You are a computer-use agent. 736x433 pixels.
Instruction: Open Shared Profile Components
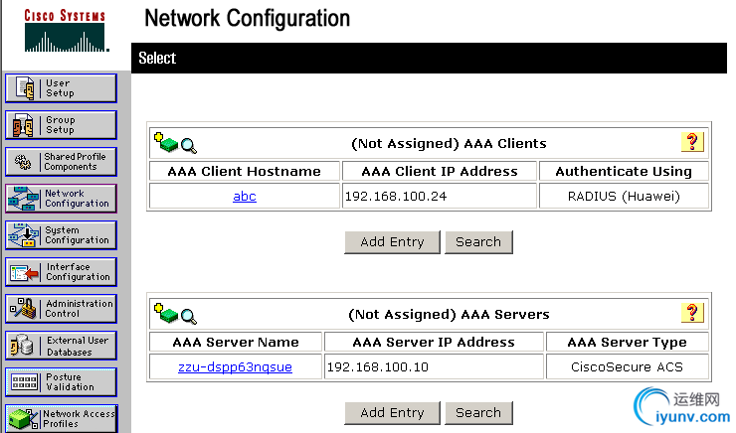[x=61, y=162]
